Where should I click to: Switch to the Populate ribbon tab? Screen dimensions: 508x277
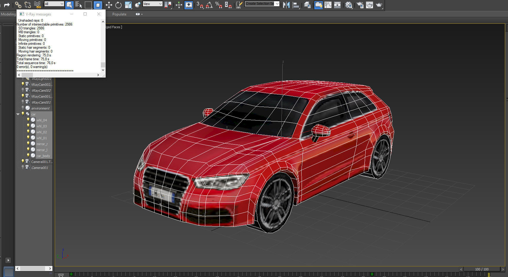coord(119,14)
